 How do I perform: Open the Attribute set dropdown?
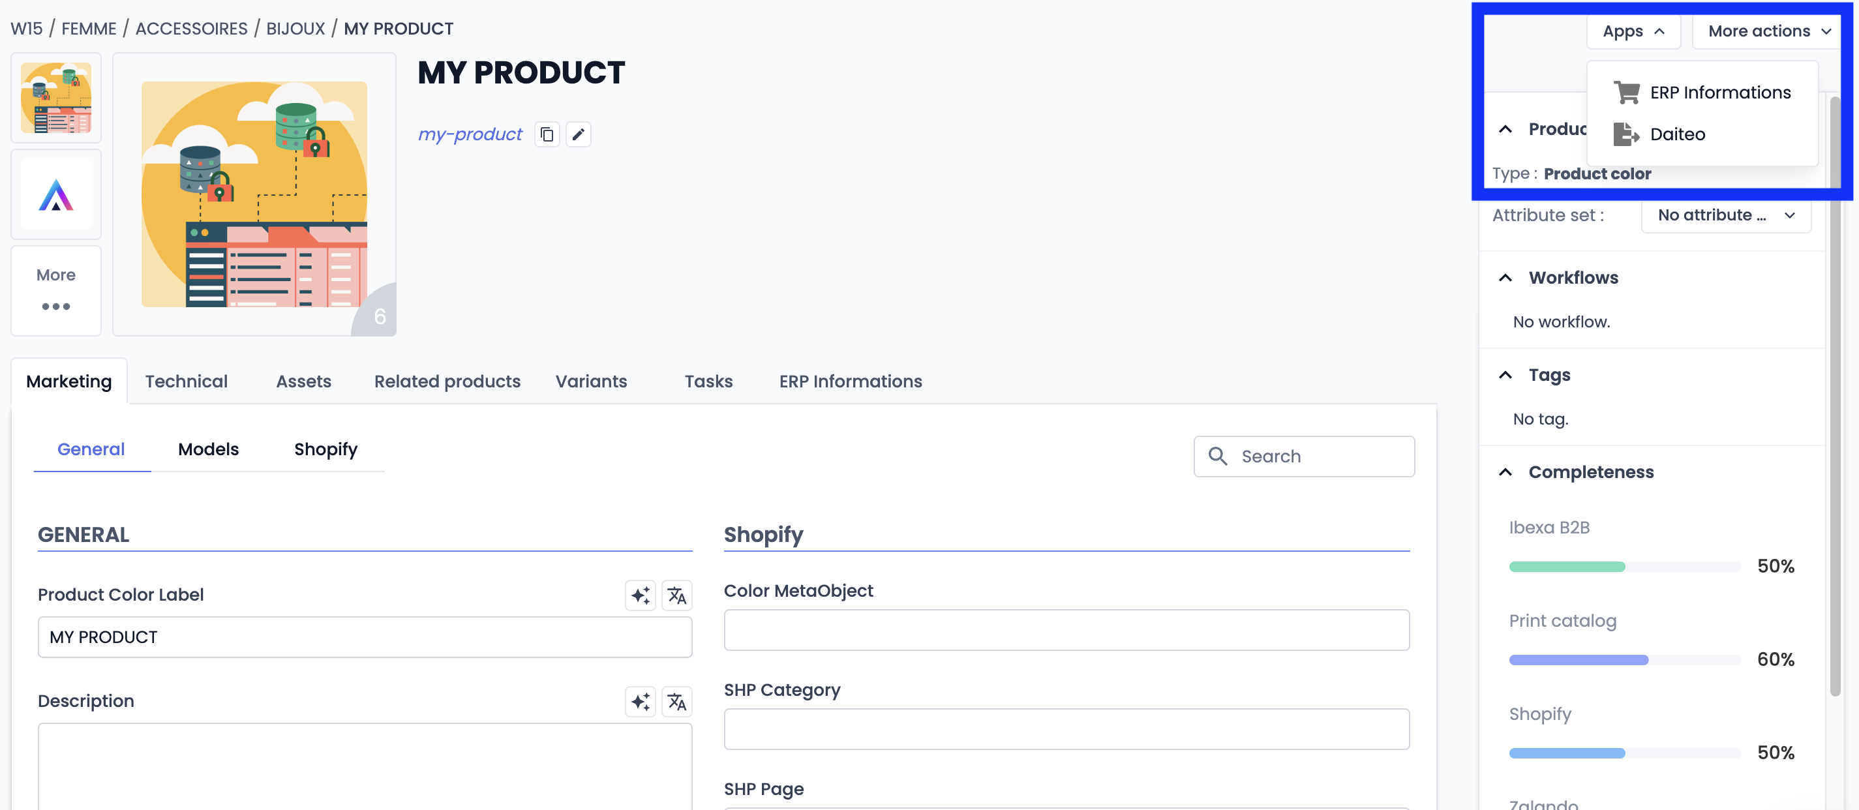pyautogui.click(x=1725, y=215)
